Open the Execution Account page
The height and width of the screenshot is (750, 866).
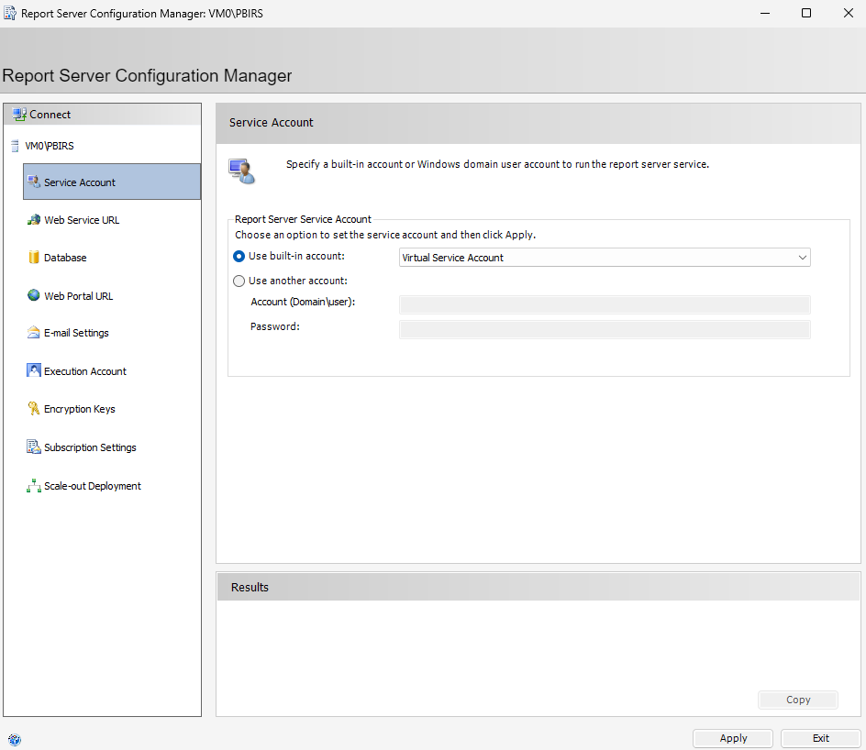85,370
